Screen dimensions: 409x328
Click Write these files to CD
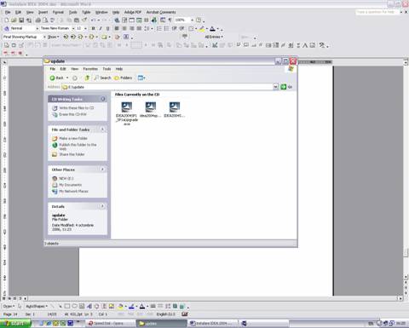click(77, 108)
